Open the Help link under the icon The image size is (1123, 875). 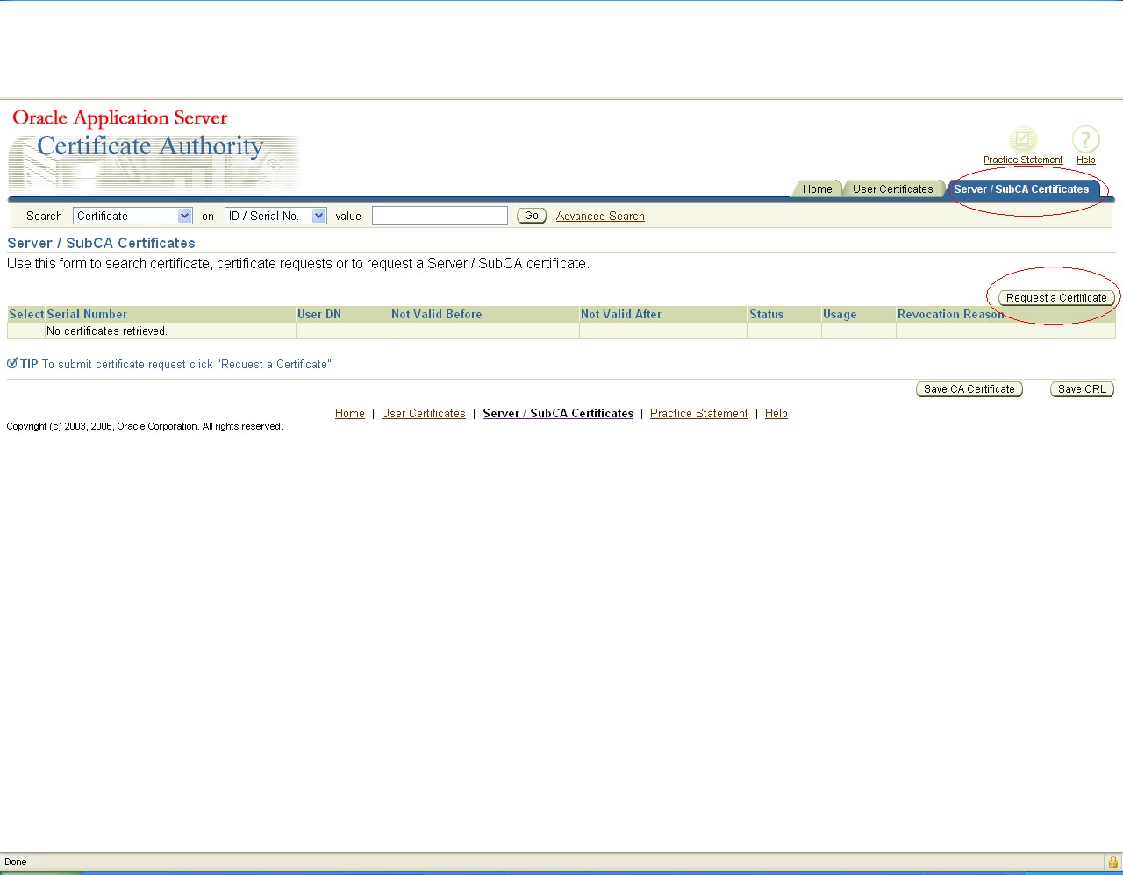[1086, 160]
